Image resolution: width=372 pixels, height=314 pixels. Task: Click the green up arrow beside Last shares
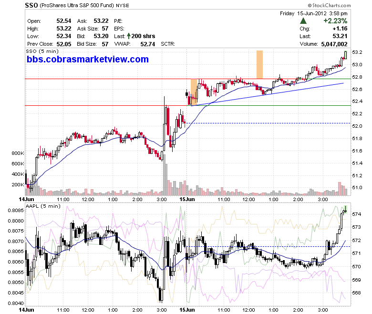point(129,36)
